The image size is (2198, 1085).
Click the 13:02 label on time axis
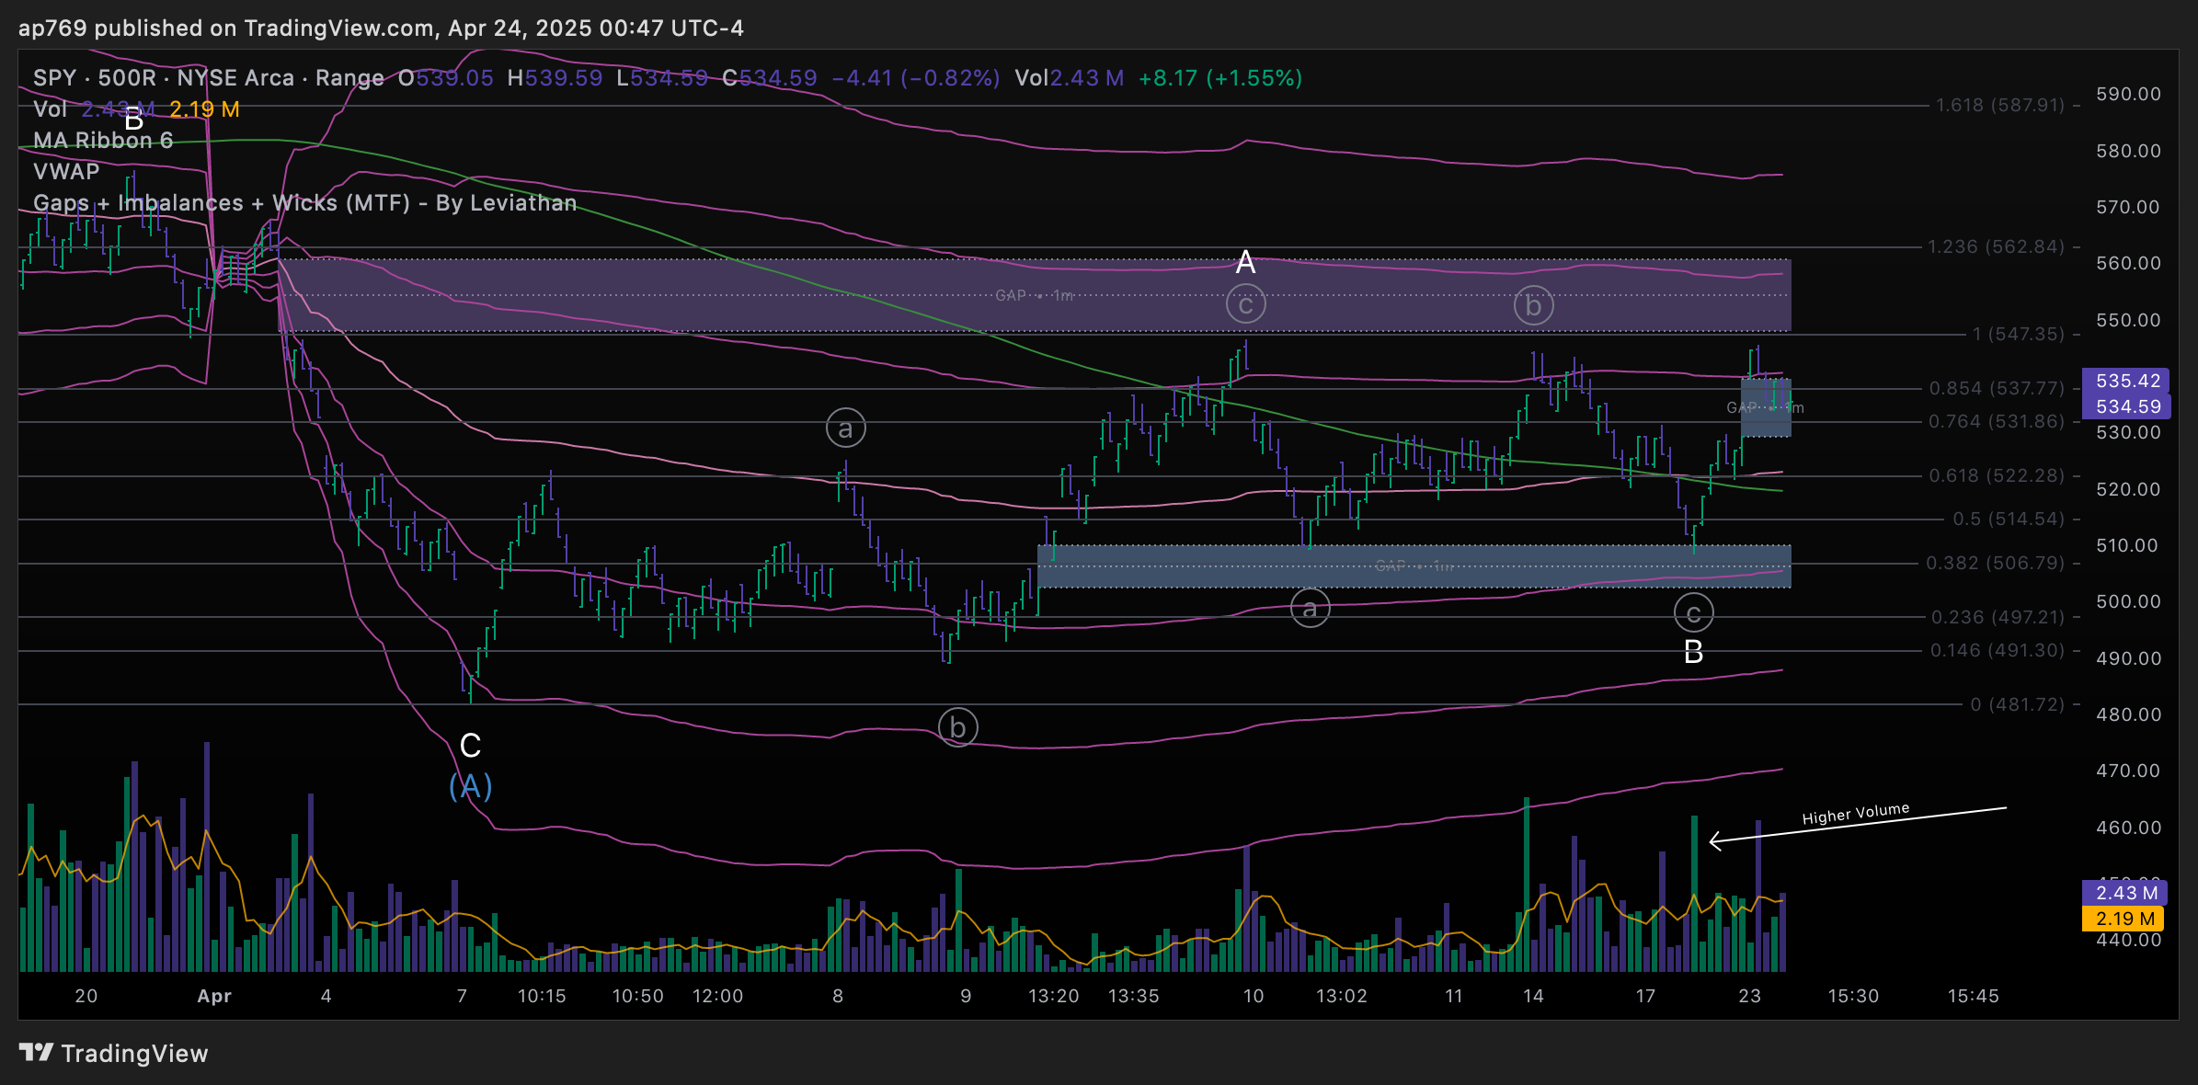1342,996
